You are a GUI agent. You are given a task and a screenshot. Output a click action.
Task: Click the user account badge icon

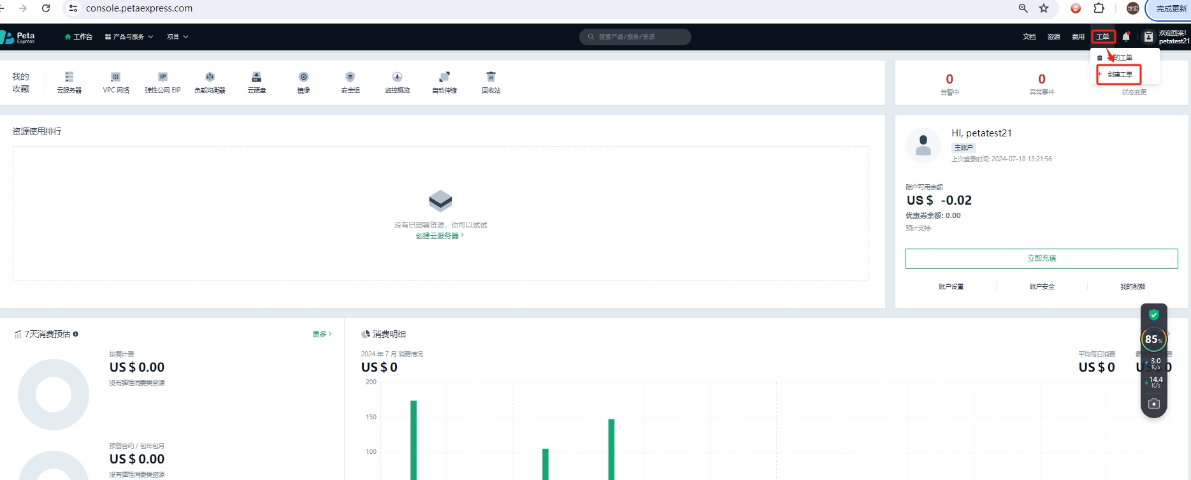pyautogui.click(x=1148, y=37)
